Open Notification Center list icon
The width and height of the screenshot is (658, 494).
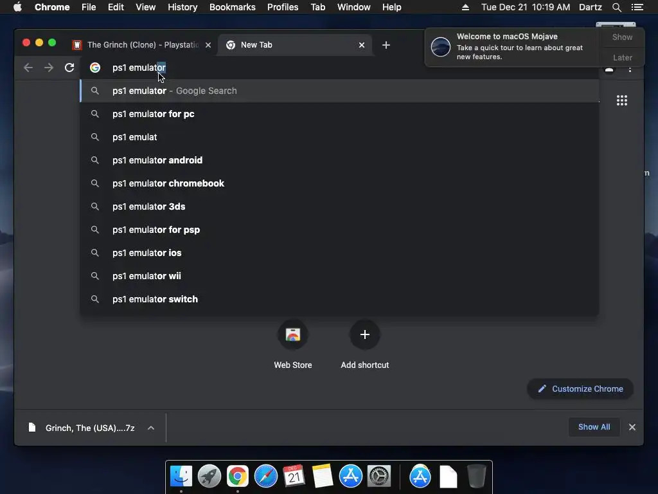click(x=637, y=7)
